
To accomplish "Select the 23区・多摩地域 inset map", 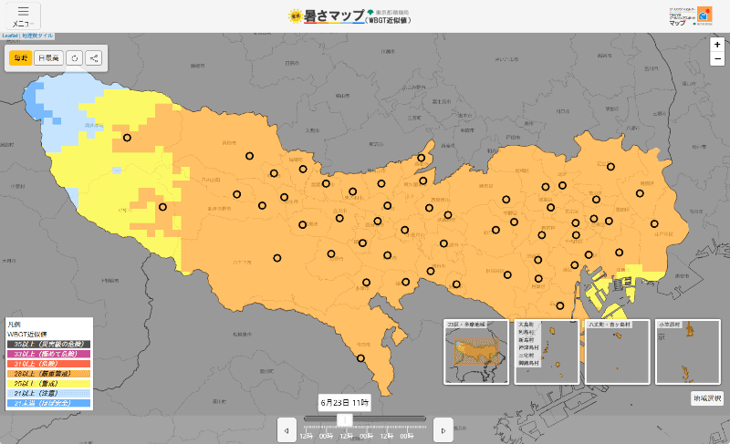I will click(476, 352).
